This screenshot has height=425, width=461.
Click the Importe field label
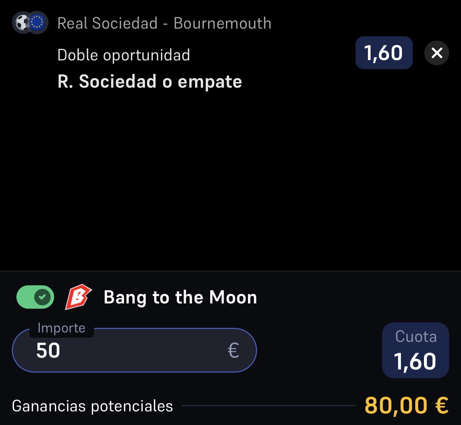pyautogui.click(x=61, y=328)
